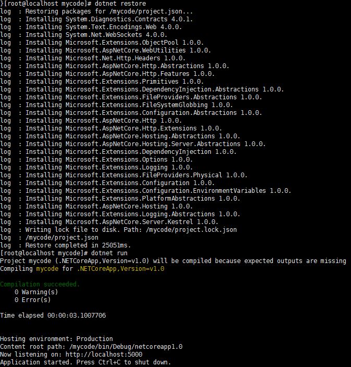351x367 pixels.
Task: Click the '0 Error(s)' line
Action: pyautogui.click(x=33, y=300)
